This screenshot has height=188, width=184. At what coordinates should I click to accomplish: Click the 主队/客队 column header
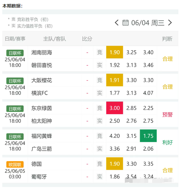pyautogui.click(x=55, y=39)
